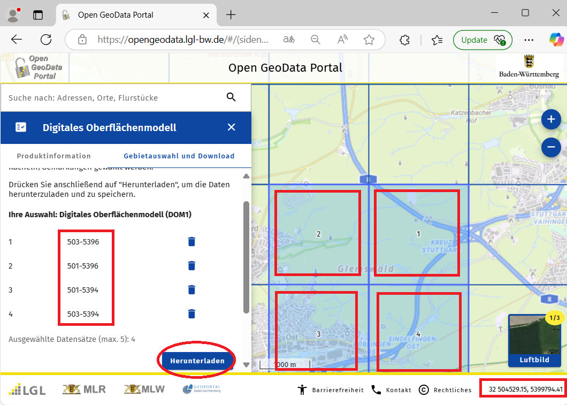Remove tile 501-5396 from the selection
This screenshot has width=567, height=405.
(191, 266)
